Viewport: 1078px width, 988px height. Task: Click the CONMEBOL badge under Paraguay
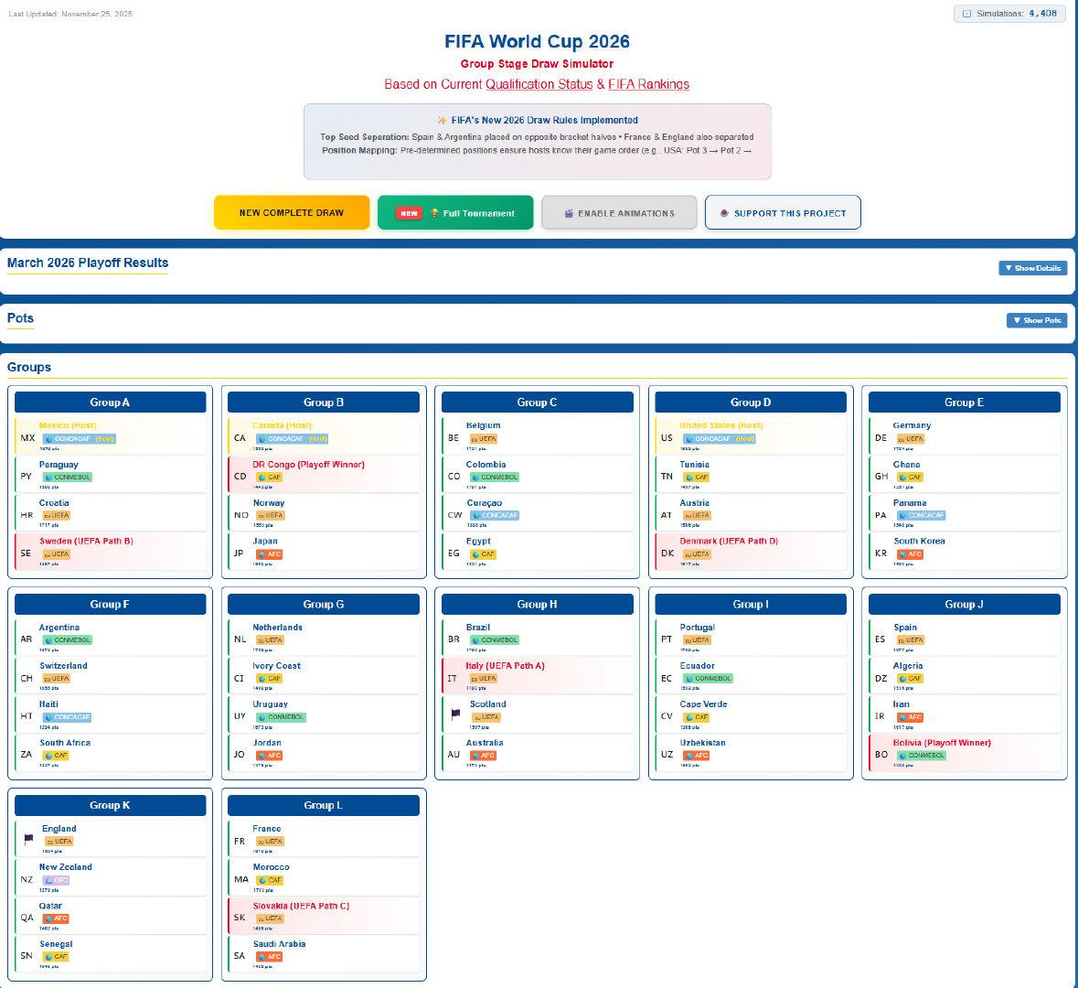pos(67,477)
